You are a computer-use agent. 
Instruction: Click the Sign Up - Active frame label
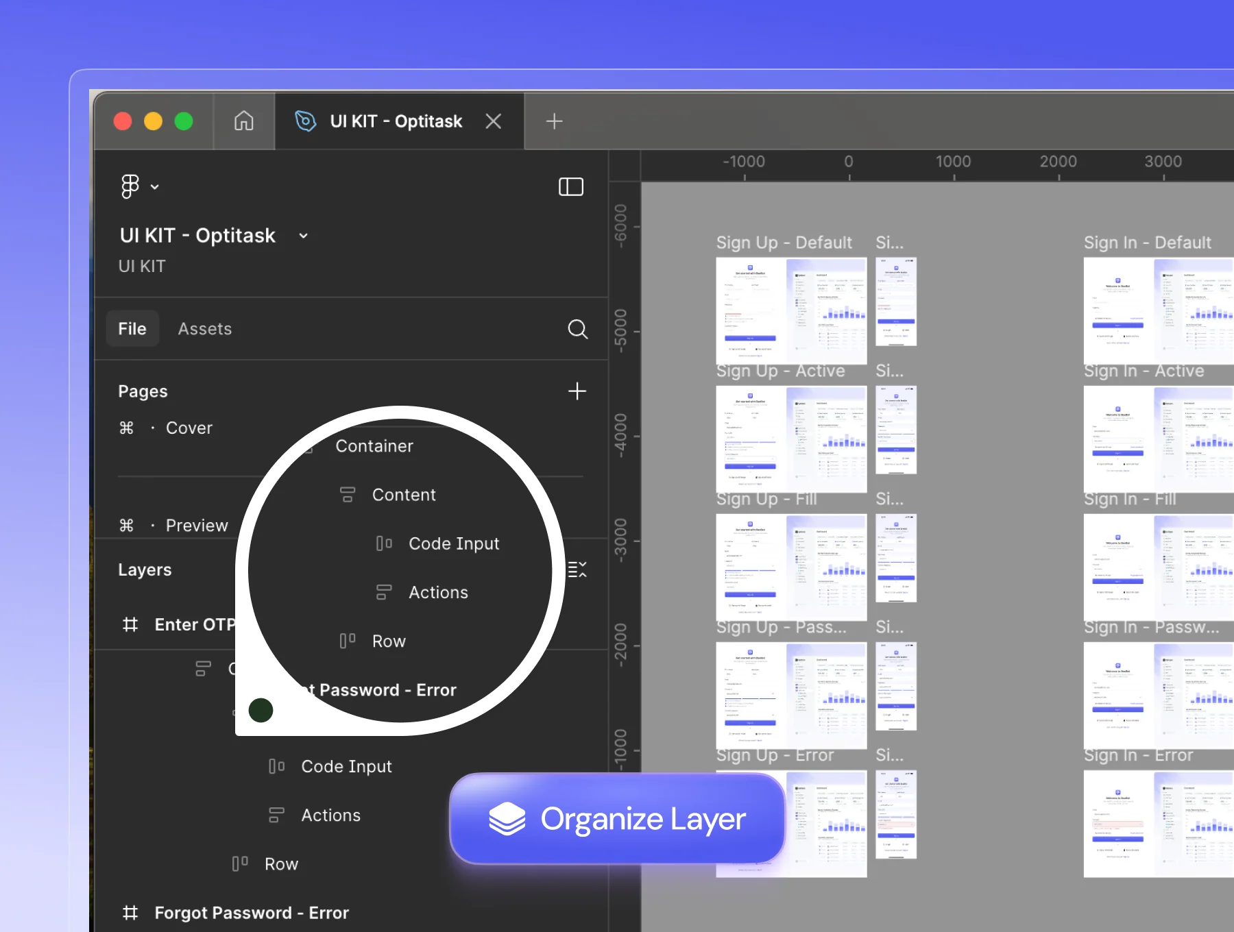pos(781,371)
